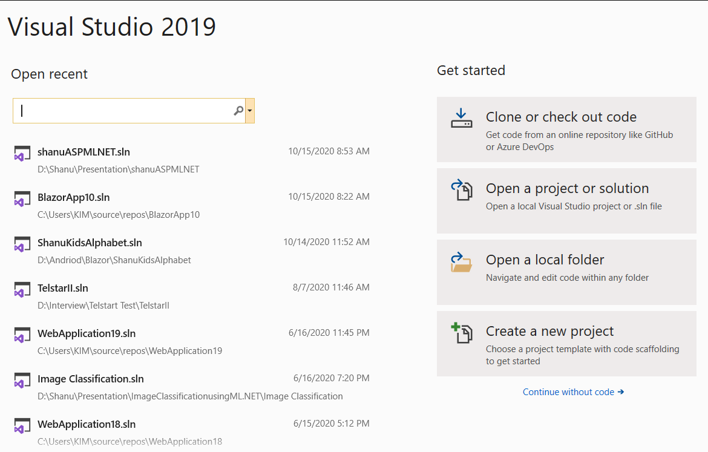
Task: Click path D:\Andriod\Blazor\ShanuKidsAlphabet
Action: [x=114, y=260]
